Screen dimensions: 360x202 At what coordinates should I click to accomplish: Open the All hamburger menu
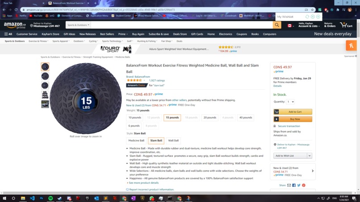(x=8, y=34)
